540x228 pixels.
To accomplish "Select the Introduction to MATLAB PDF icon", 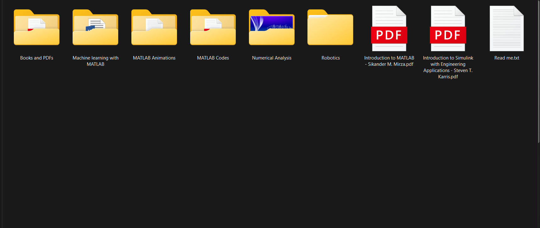I will click(389, 28).
